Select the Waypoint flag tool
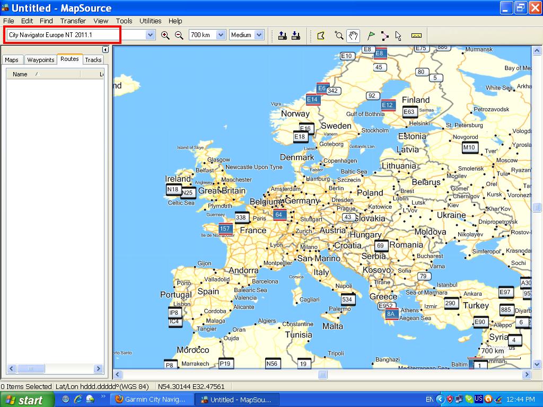This screenshot has width=543, height=407. tap(371, 36)
